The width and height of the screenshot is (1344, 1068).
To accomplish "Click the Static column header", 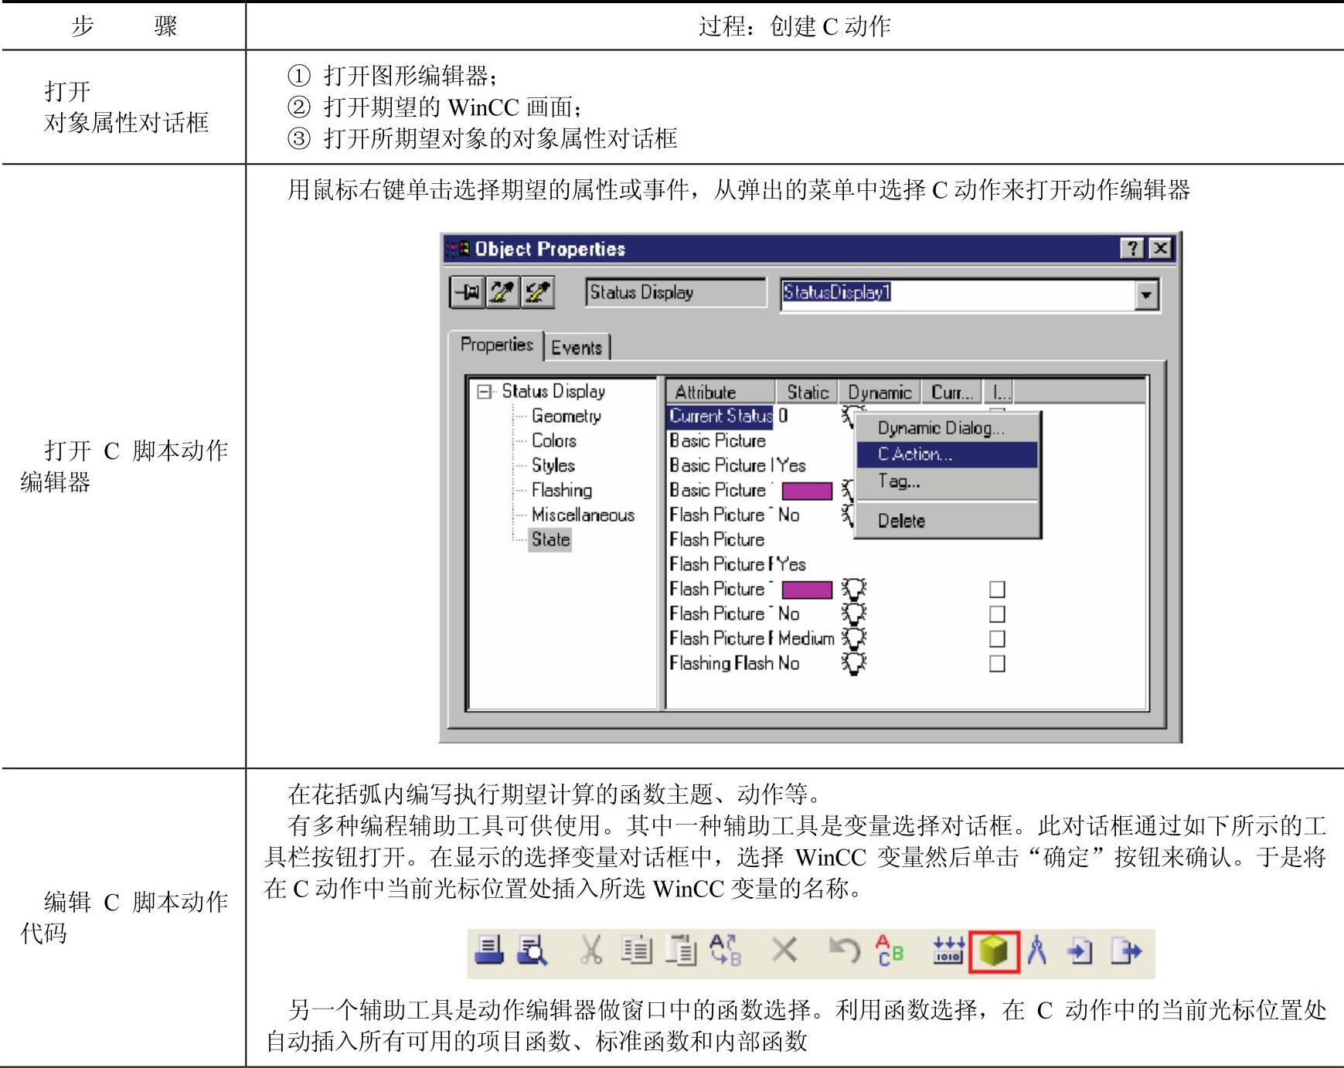I will (x=807, y=392).
